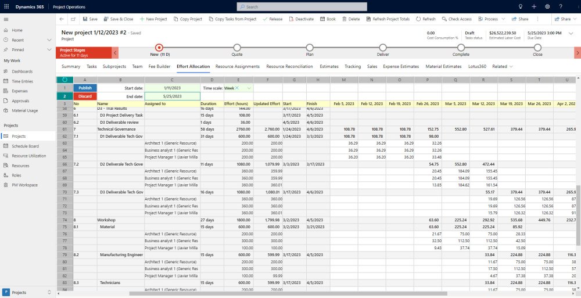
Task: Click the lightbulb assistant icon
Action: click(520, 6)
